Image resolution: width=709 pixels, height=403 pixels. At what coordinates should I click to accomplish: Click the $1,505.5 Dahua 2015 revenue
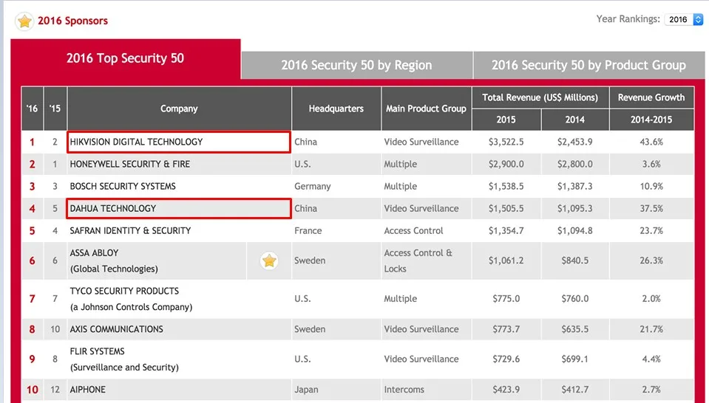pyautogui.click(x=506, y=208)
